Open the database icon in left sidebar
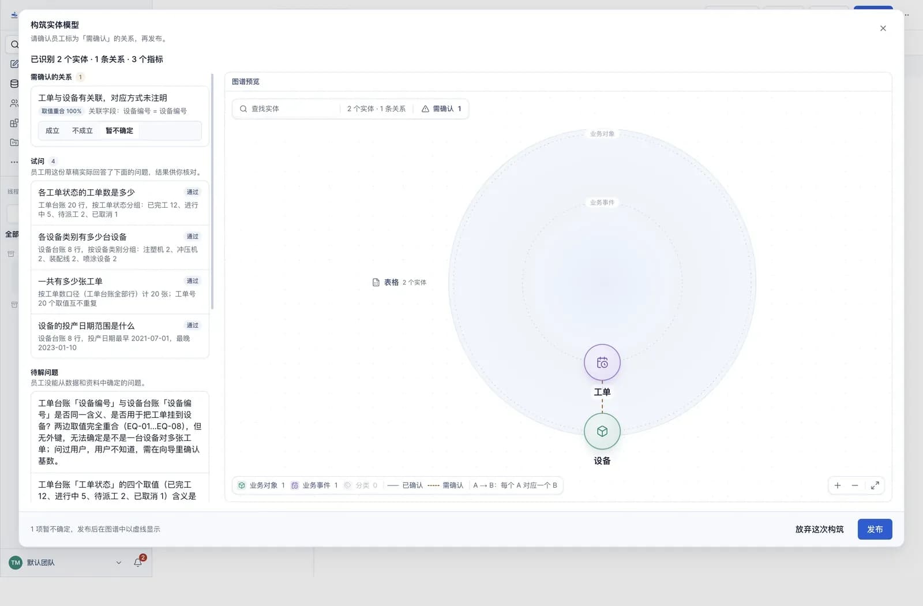 [x=14, y=84]
